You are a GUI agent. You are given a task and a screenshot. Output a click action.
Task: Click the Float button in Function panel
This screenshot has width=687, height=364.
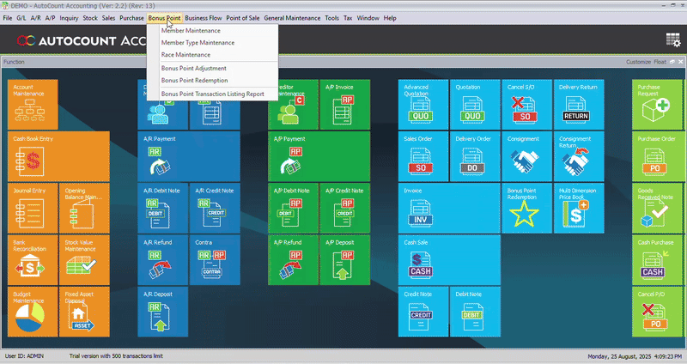(x=660, y=63)
